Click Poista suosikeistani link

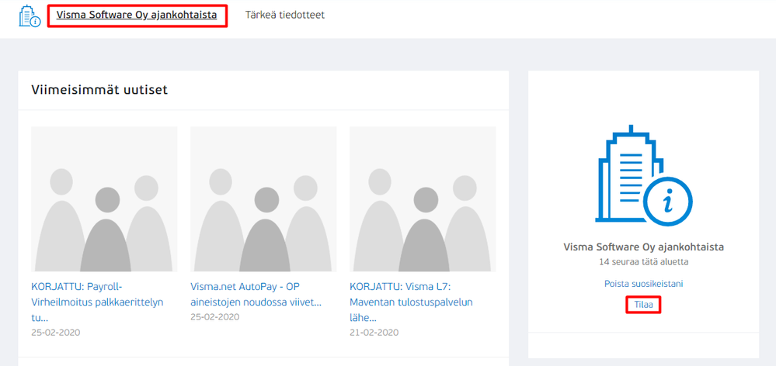click(x=643, y=284)
